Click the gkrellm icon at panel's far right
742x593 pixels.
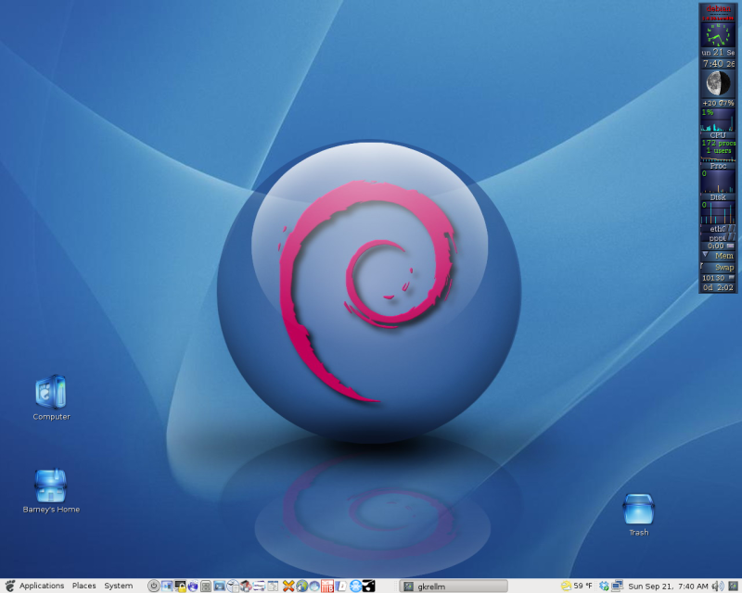point(733,587)
